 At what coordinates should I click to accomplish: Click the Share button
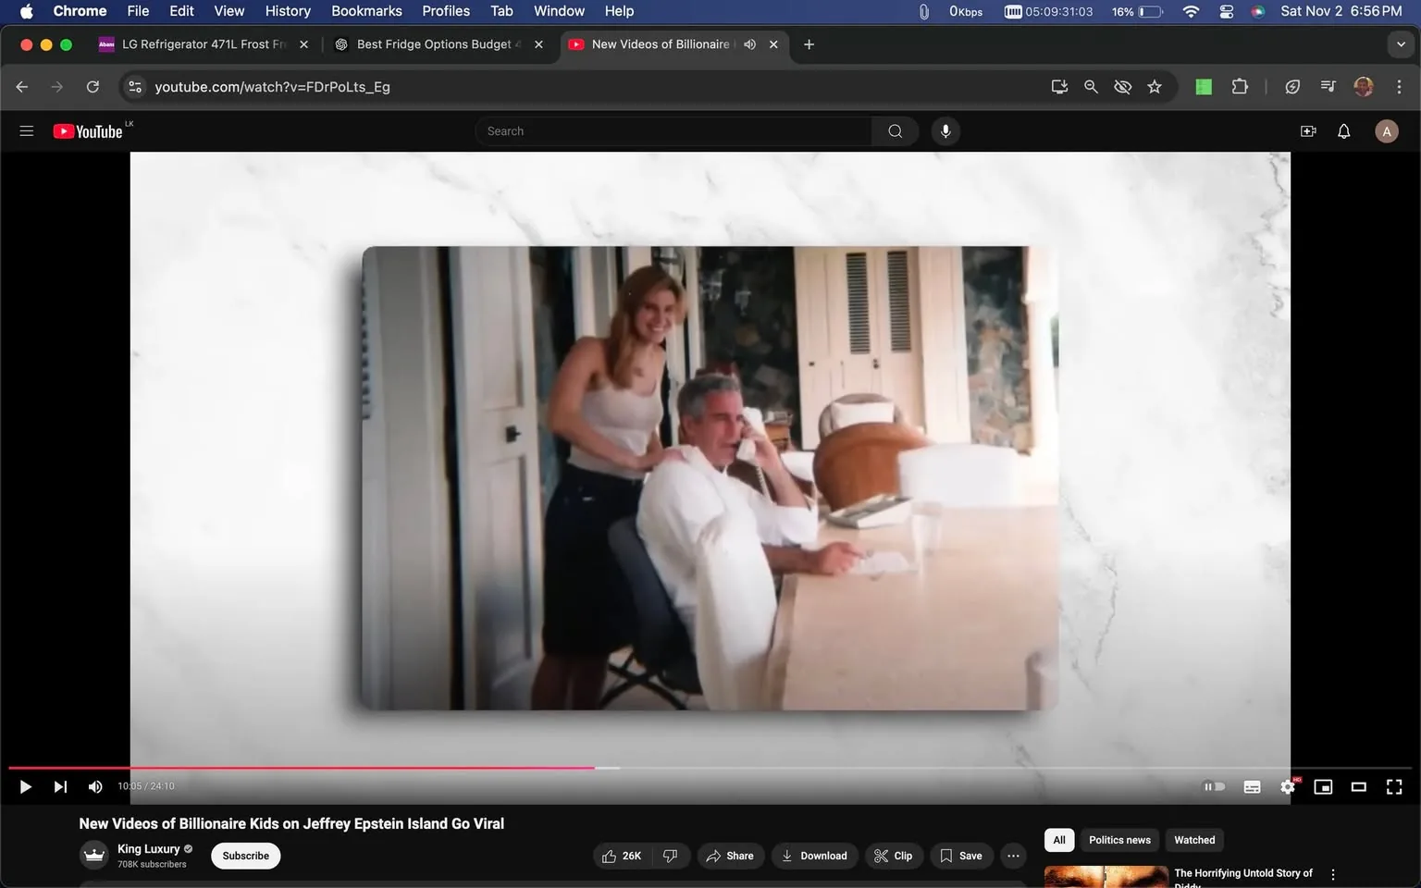click(x=730, y=856)
